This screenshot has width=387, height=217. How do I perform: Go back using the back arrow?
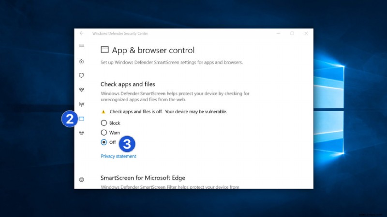81,33
